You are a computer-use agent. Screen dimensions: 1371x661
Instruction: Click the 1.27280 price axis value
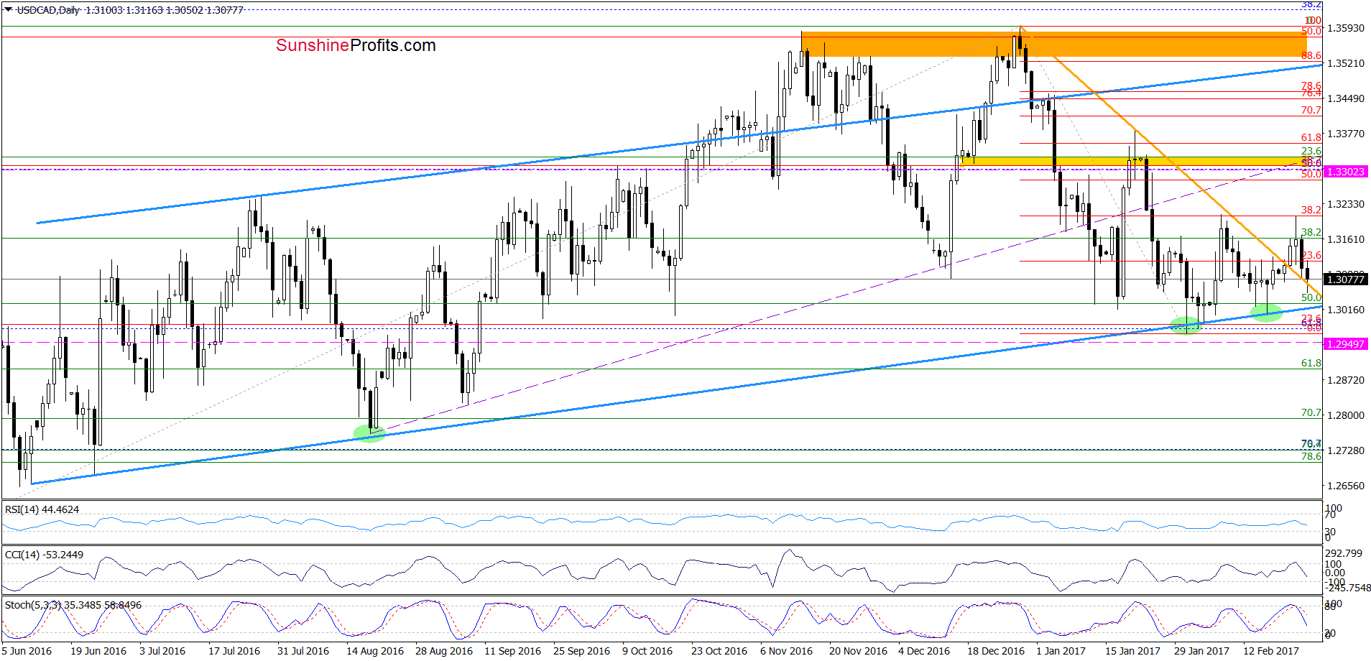click(x=1345, y=450)
